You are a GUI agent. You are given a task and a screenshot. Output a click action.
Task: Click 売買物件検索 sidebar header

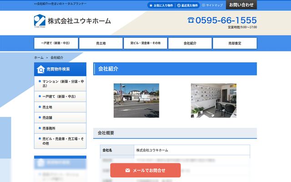pos(60,69)
